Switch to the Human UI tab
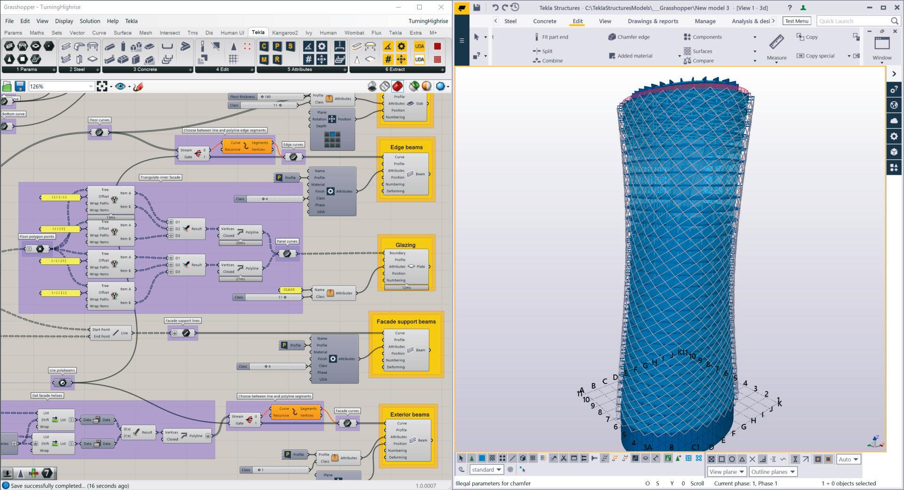Screen dimensions: 904x490 pyautogui.click(x=232, y=33)
